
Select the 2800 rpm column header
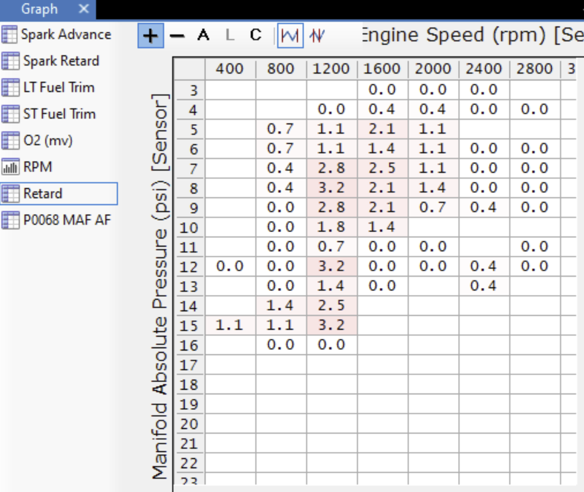pyautogui.click(x=535, y=69)
